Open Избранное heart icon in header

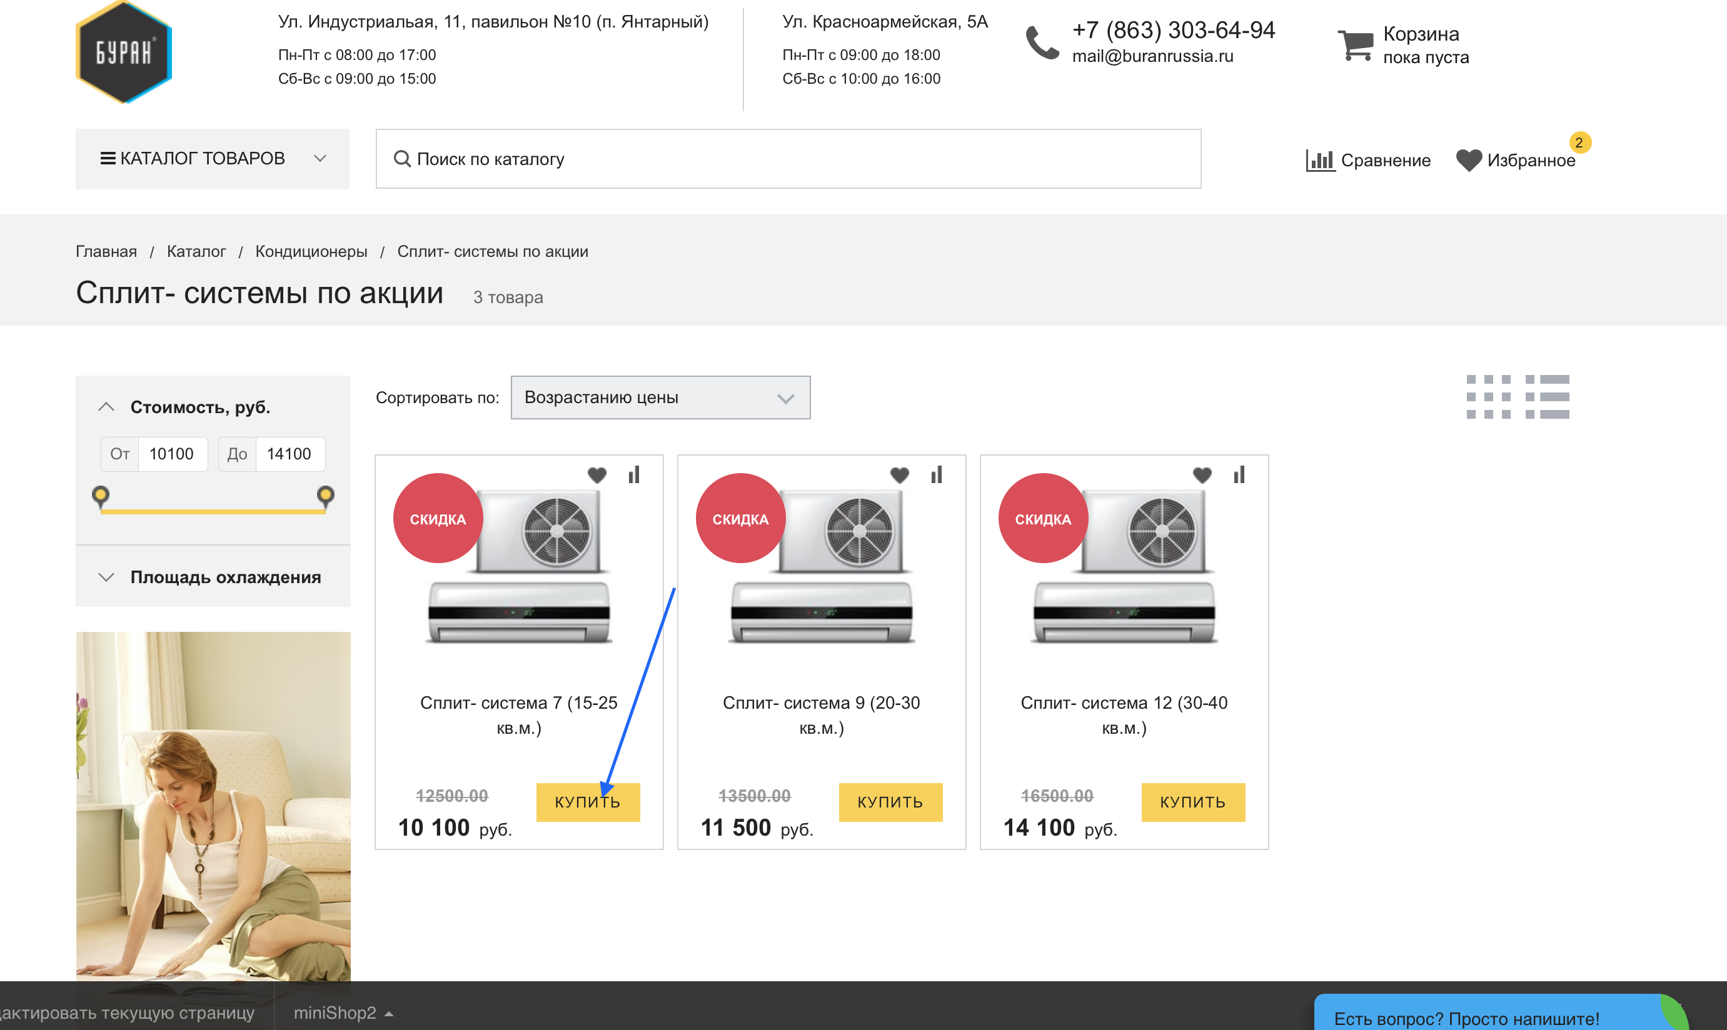[x=1468, y=161]
